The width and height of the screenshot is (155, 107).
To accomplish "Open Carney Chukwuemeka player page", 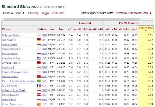I will point(15,72).
